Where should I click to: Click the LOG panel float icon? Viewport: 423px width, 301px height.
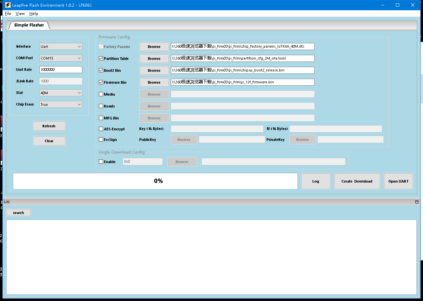click(417, 202)
